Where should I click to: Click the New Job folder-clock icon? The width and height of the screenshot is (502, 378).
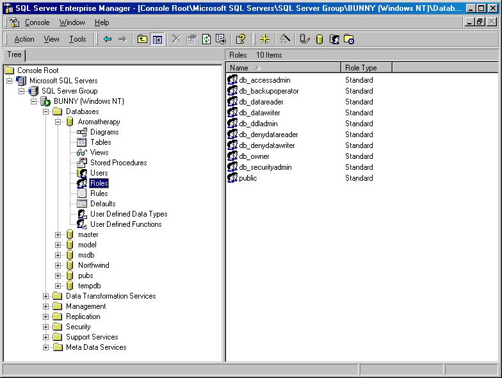point(349,40)
